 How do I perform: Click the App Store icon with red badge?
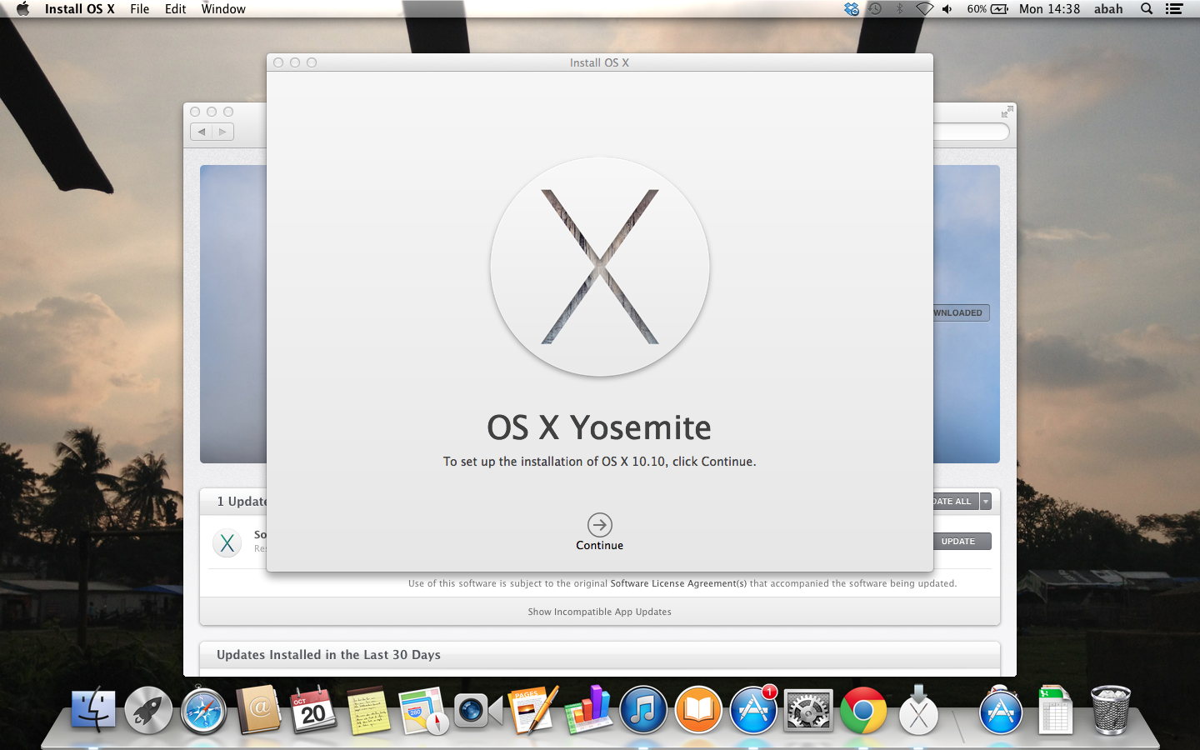click(x=753, y=711)
